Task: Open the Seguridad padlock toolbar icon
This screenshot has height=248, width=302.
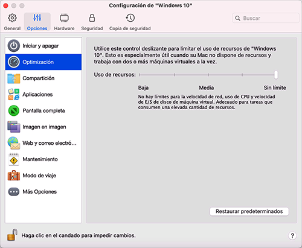Action: (x=92, y=18)
